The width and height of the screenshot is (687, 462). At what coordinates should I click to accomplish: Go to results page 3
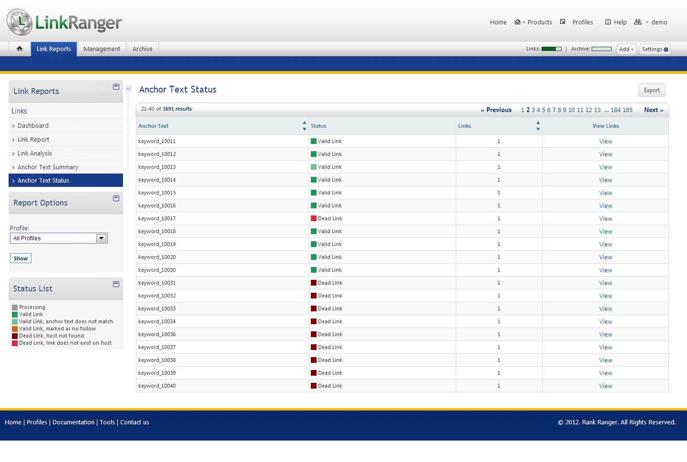pos(533,110)
